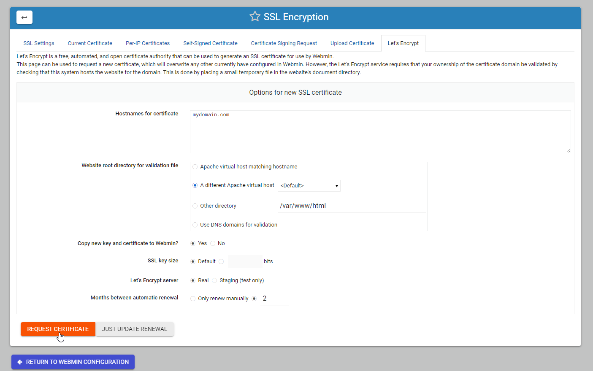Click the renewal months number field
The width and height of the screenshot is (593, 371).
click(x=274, y=299)
